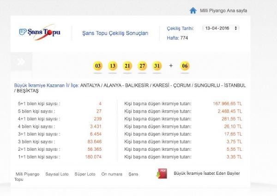The image size is (277, 196).
Task: Click the 5 bilen kişi sayısı label
Action: [36, 111]
